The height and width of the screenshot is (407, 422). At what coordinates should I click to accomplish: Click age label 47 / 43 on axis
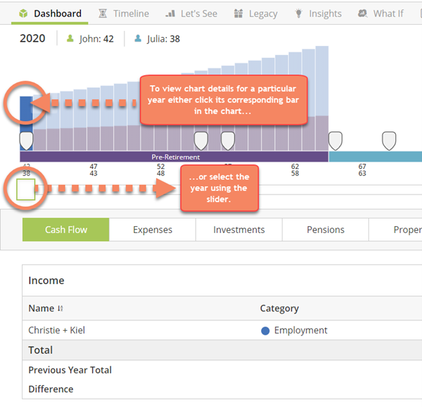pyautogui.click(x=93, y=170)
